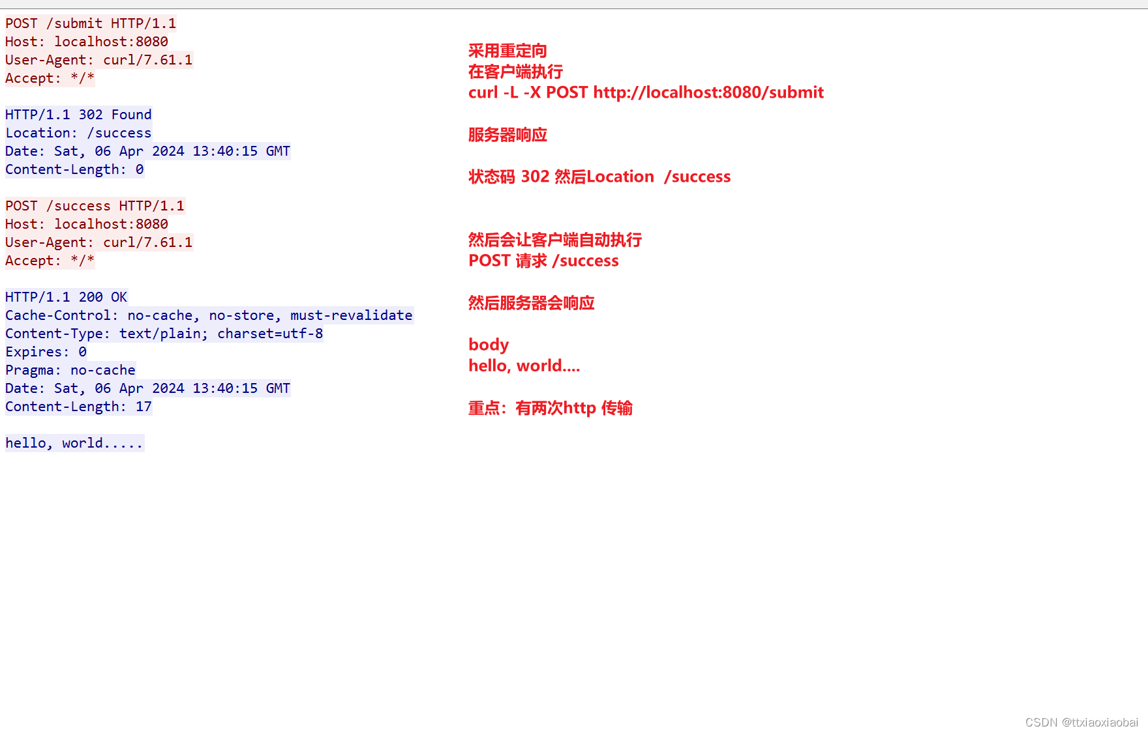Click 'User-Agent: curl/7.61.1' line under POST /success
1148x733 pixels.
click(99, 242)
